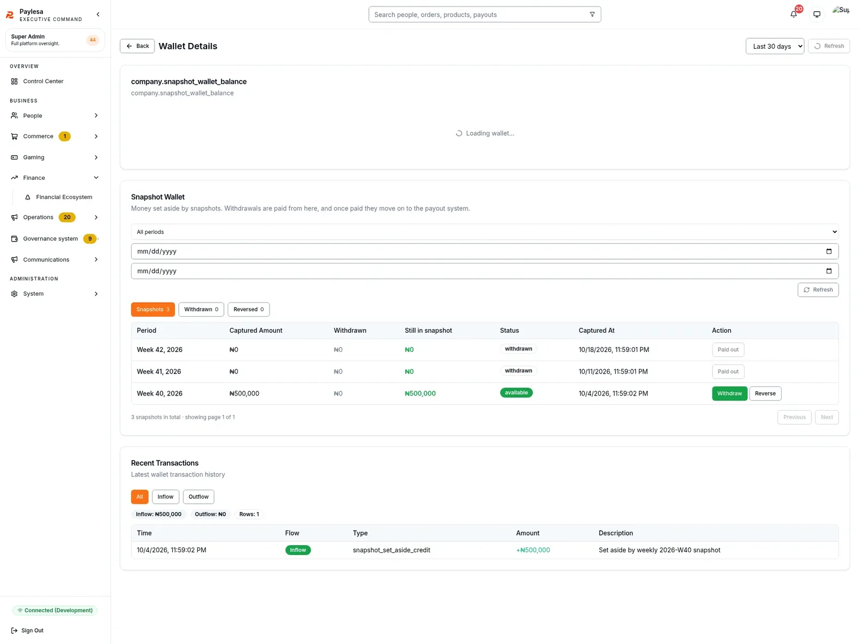Switch to the Reversed tab
This screenshot has width=859, height=644.
pyautogui.click(x=249, y=310)
